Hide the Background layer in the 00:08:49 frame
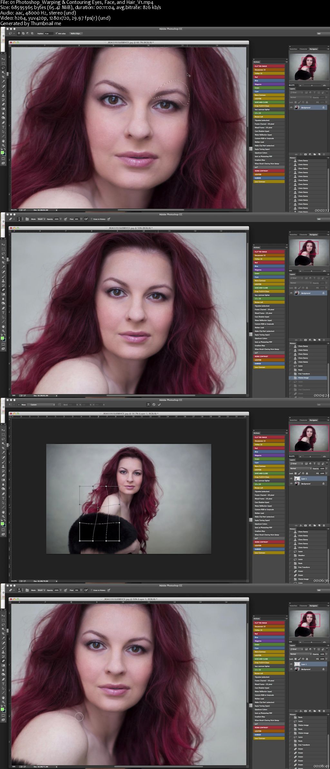The width and height of the screenshot is (330, 769). click(x=291, y=669)
